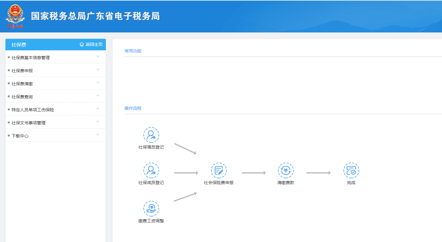Click the 社保增员登记 person icon
Viewport: 442px width, 242px height.
pyautogui.click(x=151, y=135)
